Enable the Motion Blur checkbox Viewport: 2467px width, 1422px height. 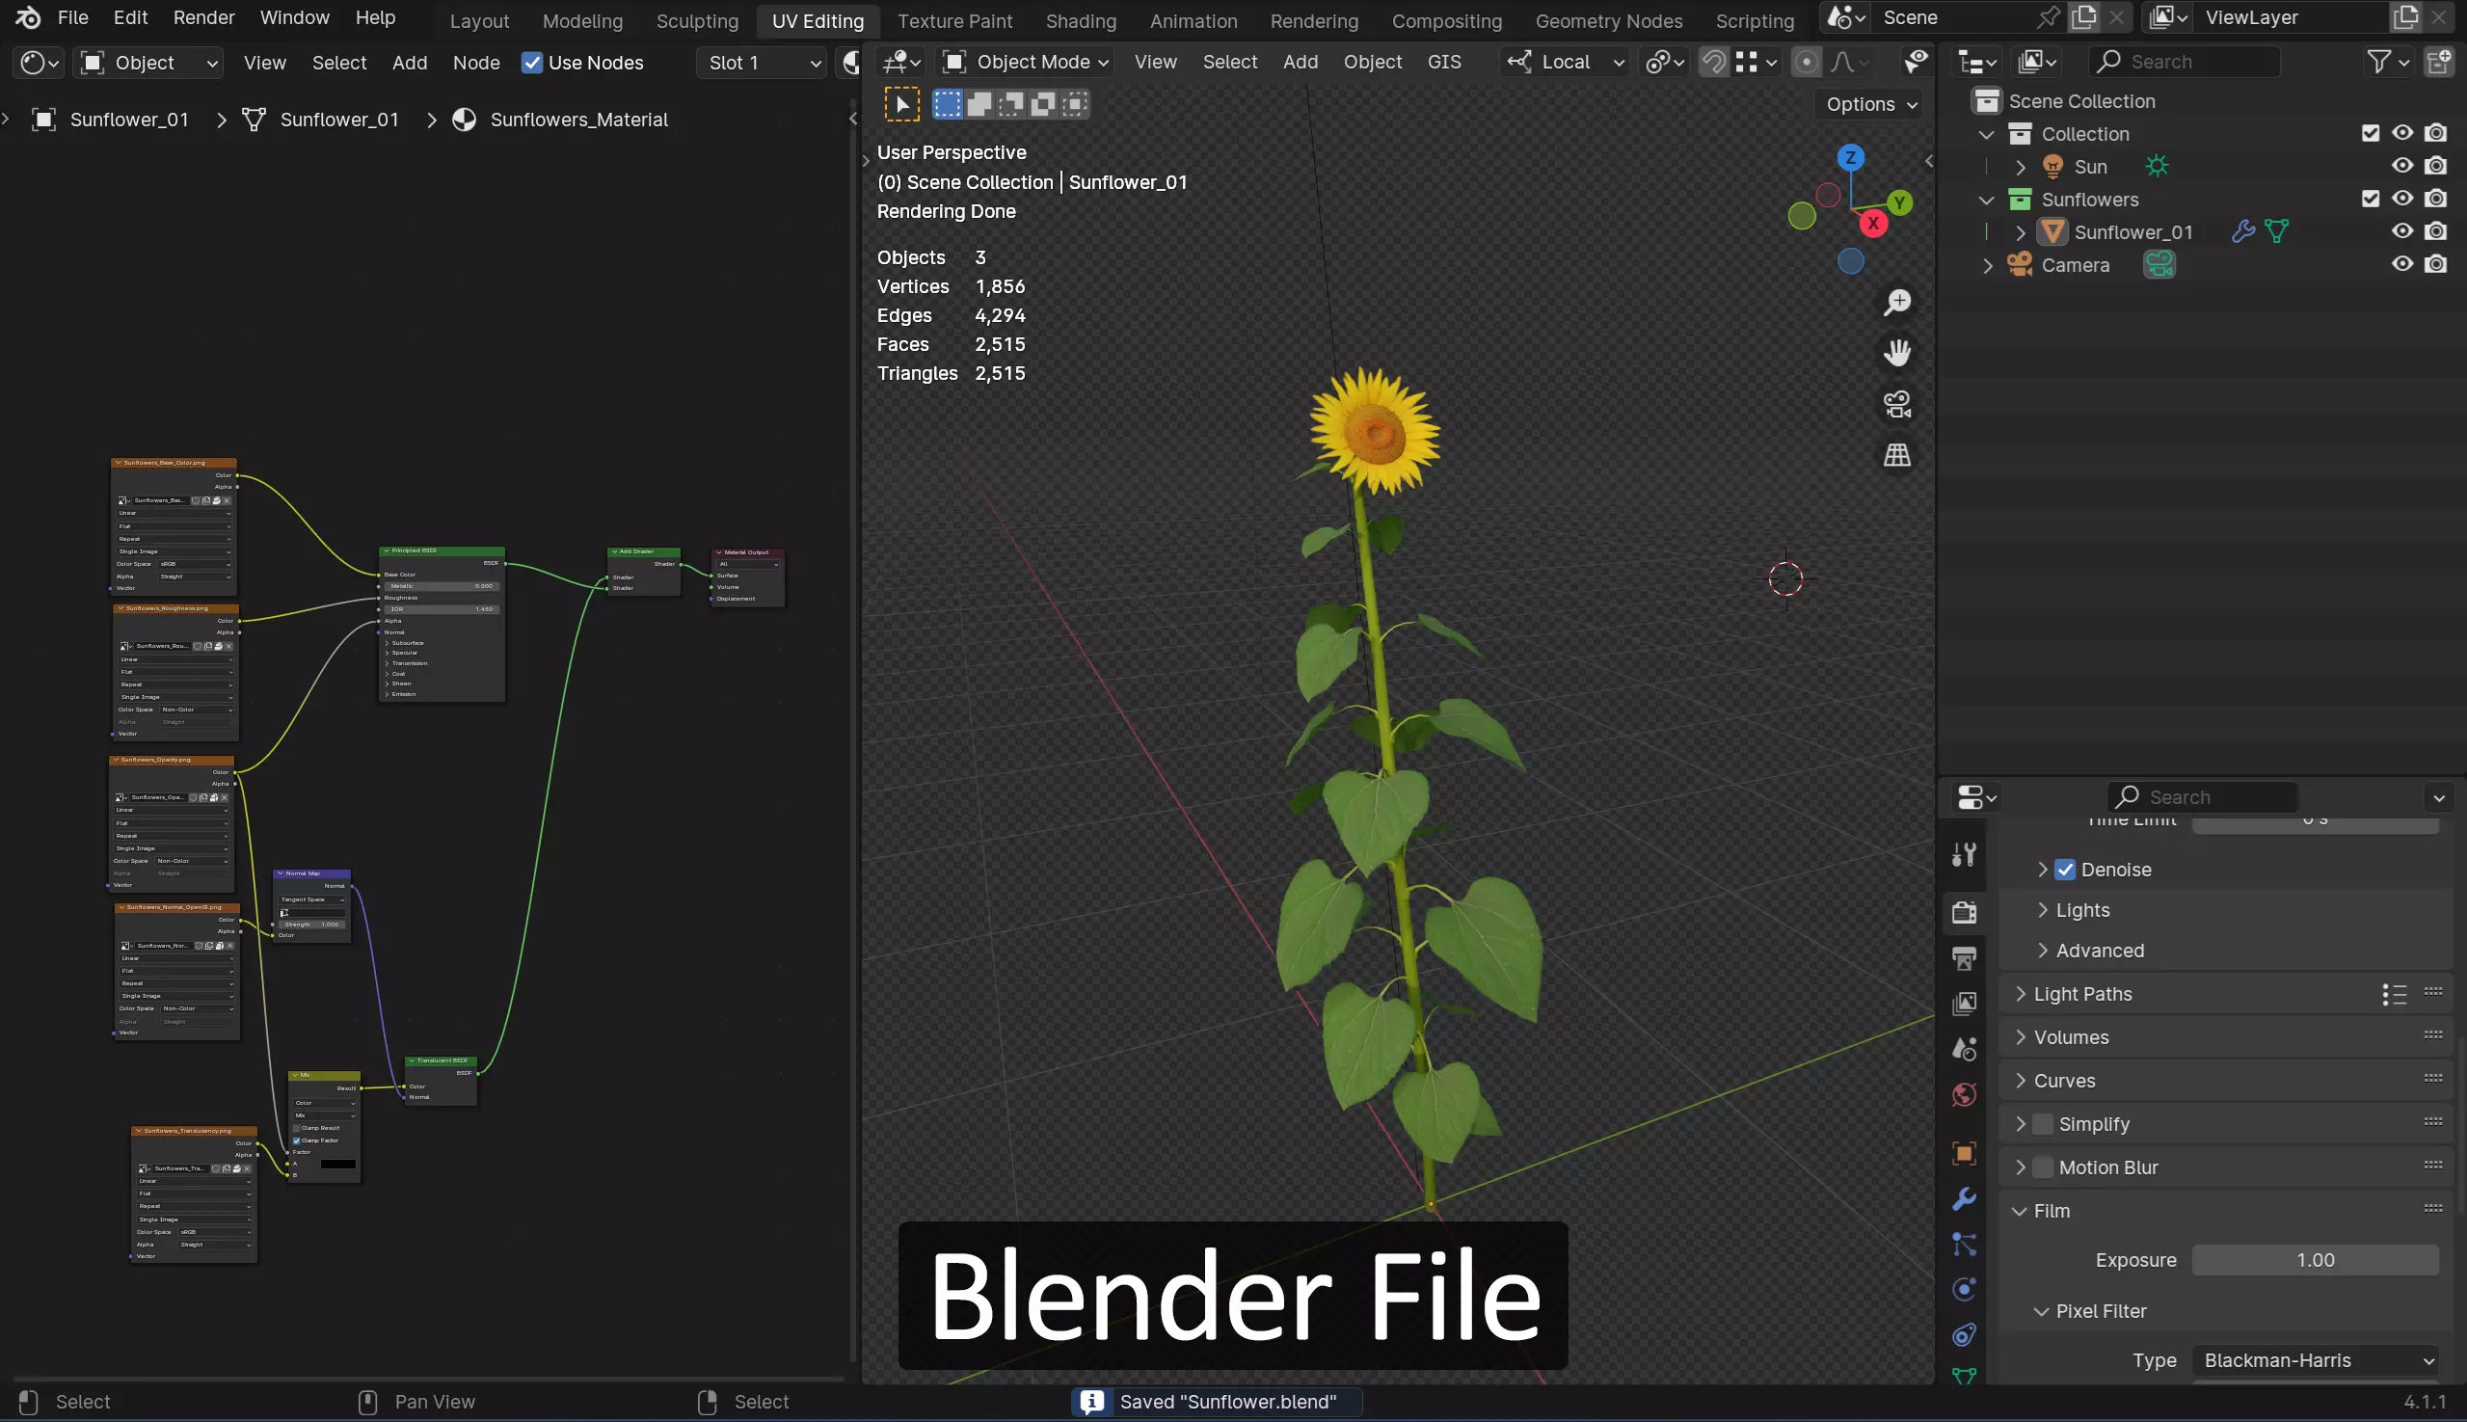tap(2042, 1168)
